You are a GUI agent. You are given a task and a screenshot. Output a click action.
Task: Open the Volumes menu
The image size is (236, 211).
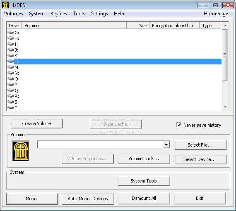14,14
